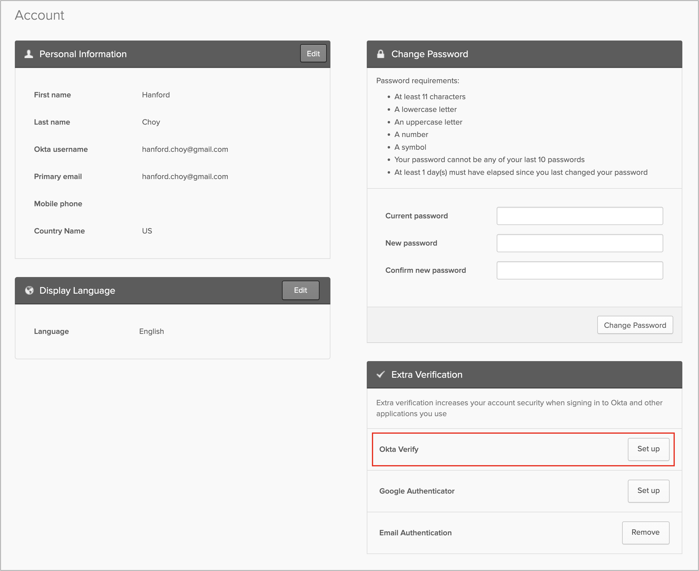Click the Okta Verify label

pyautogui.click(x=399, y=449)
